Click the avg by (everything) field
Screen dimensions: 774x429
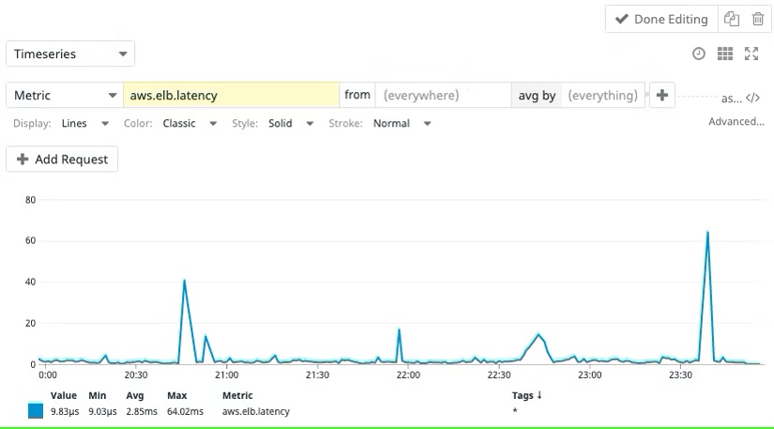[602, 95]
